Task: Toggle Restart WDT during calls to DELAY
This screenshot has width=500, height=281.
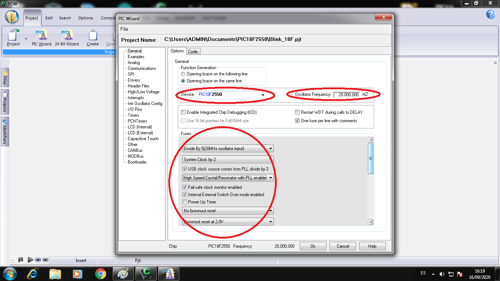Action: (298, 112)
